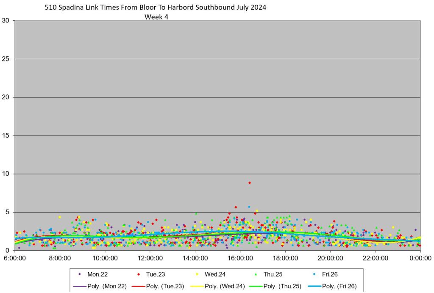Select the 6:00:00 x-axis label
Viewport: 434px width, 293px height.
point(15,258)
